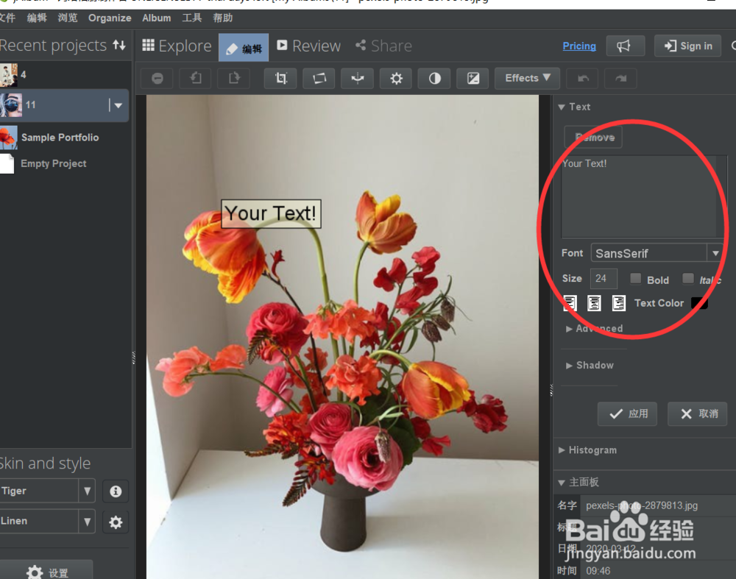Open the 浏览 menu
The height and width of the screenshot is (579, 736).
coord(68,18)
